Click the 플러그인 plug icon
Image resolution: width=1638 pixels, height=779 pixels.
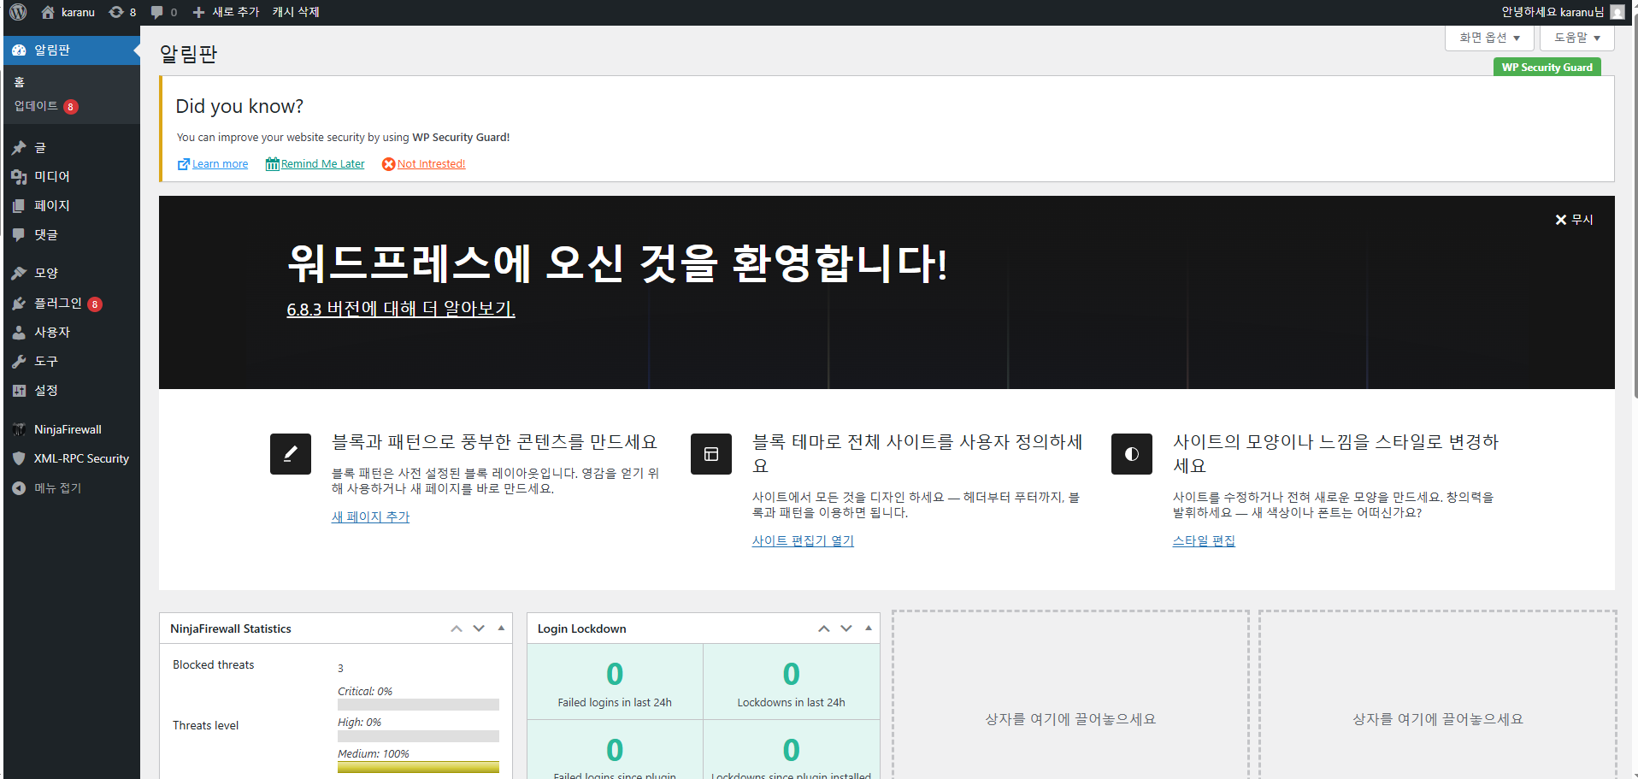point(19,304)
